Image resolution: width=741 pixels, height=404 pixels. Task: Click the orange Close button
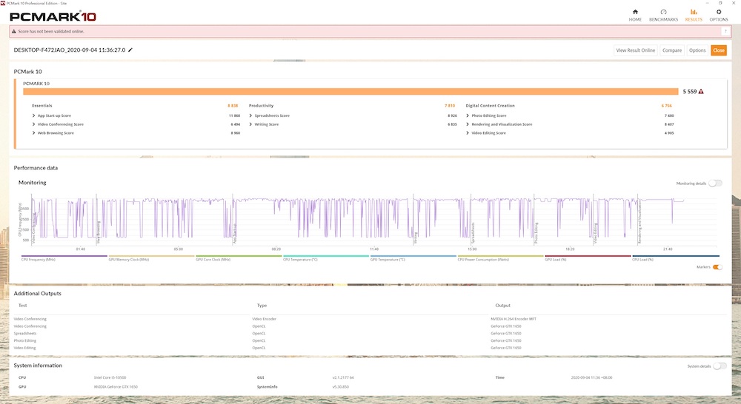pos(718,50)
